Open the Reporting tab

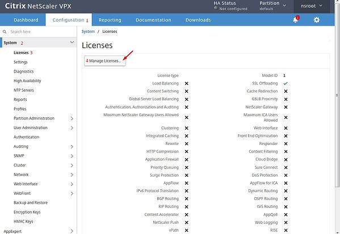[110, 20]
